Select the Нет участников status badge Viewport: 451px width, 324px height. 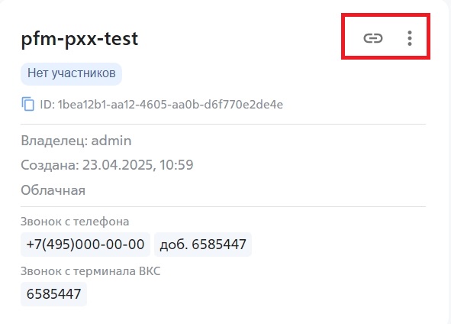pyautogui.click(x=71, y=73)
